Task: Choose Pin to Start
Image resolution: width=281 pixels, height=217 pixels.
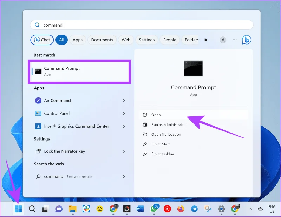Action: pyautogui.click(x=194, y=144)
